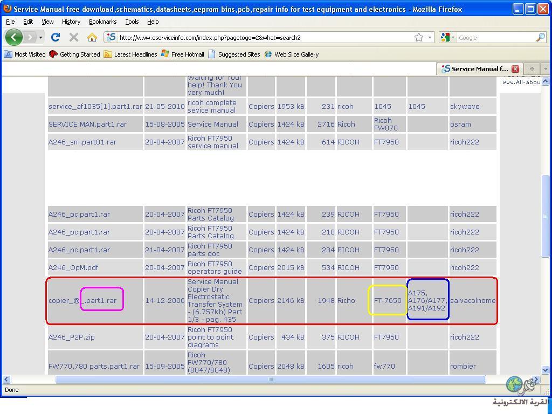The image size is (552, 414).
Task: Open the Getting Started bookmark
Action: point(74,54)
